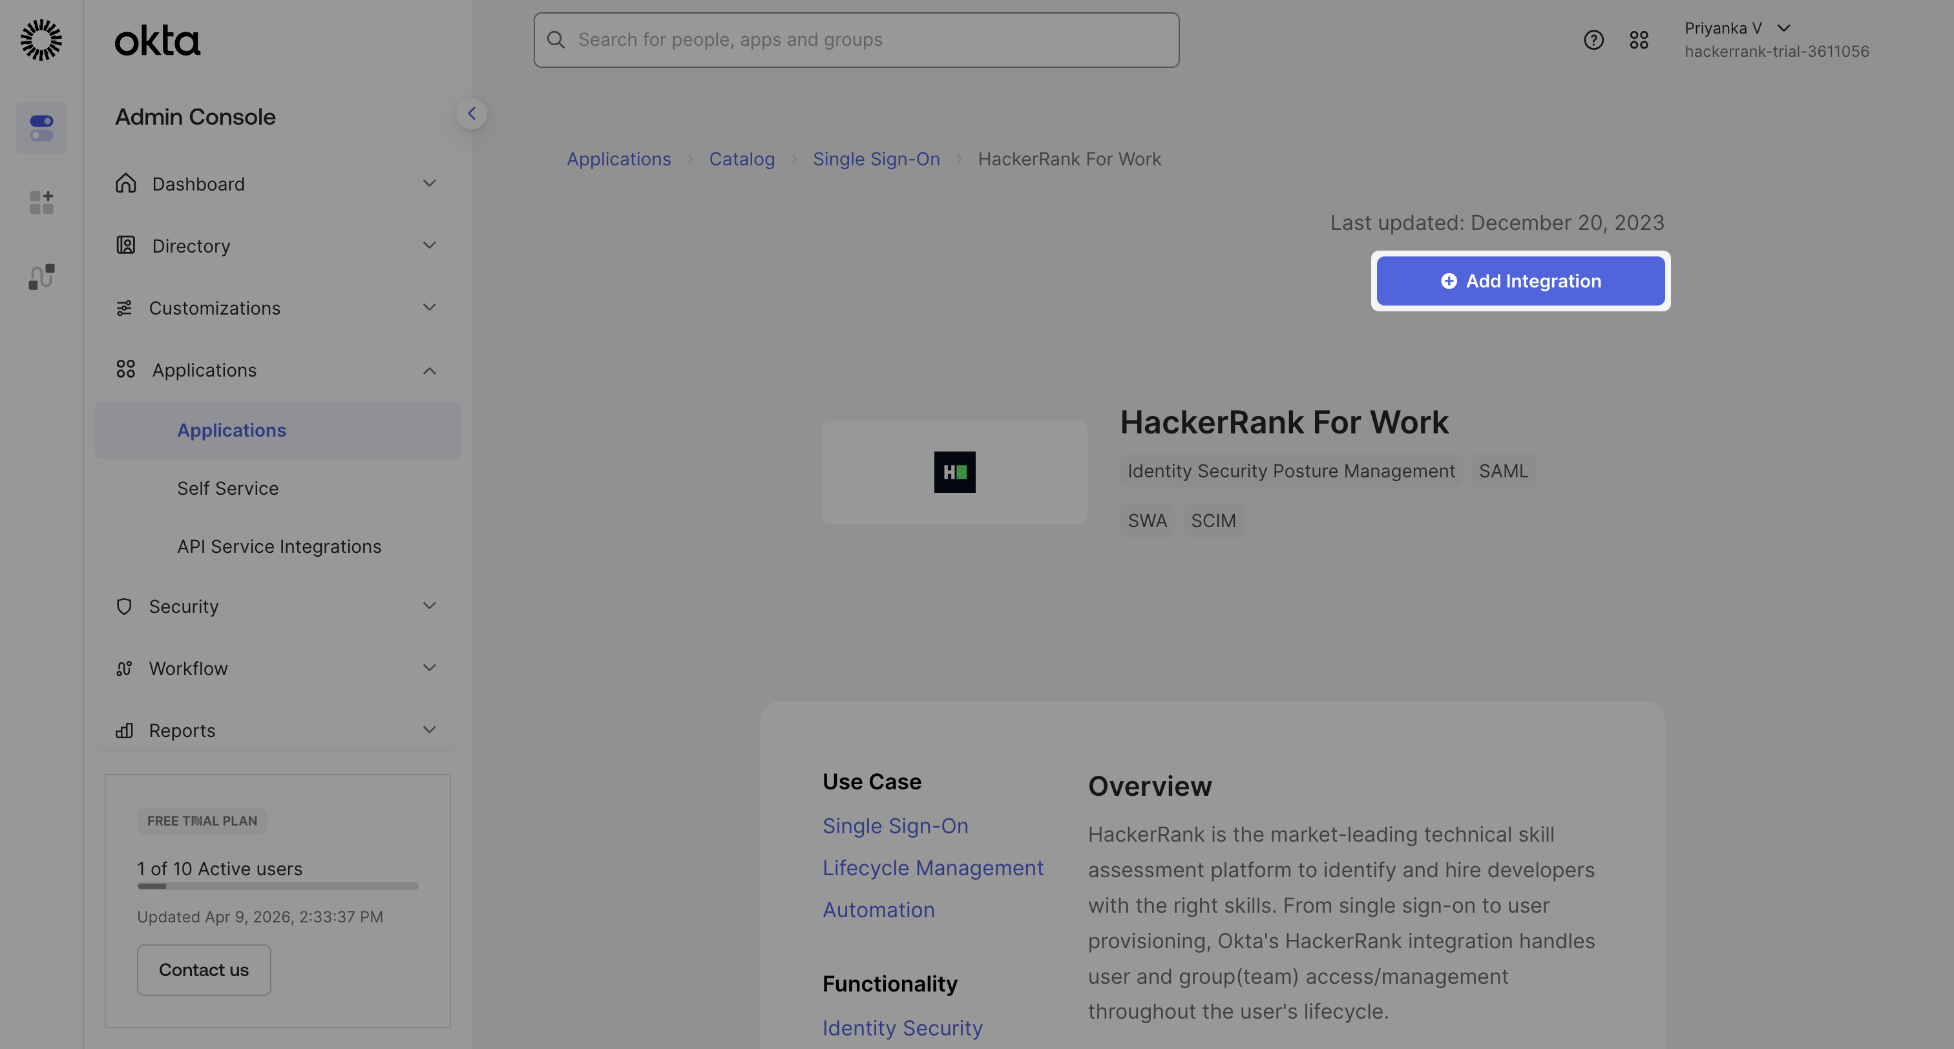Click the Add Integration button

[1520, 280]
